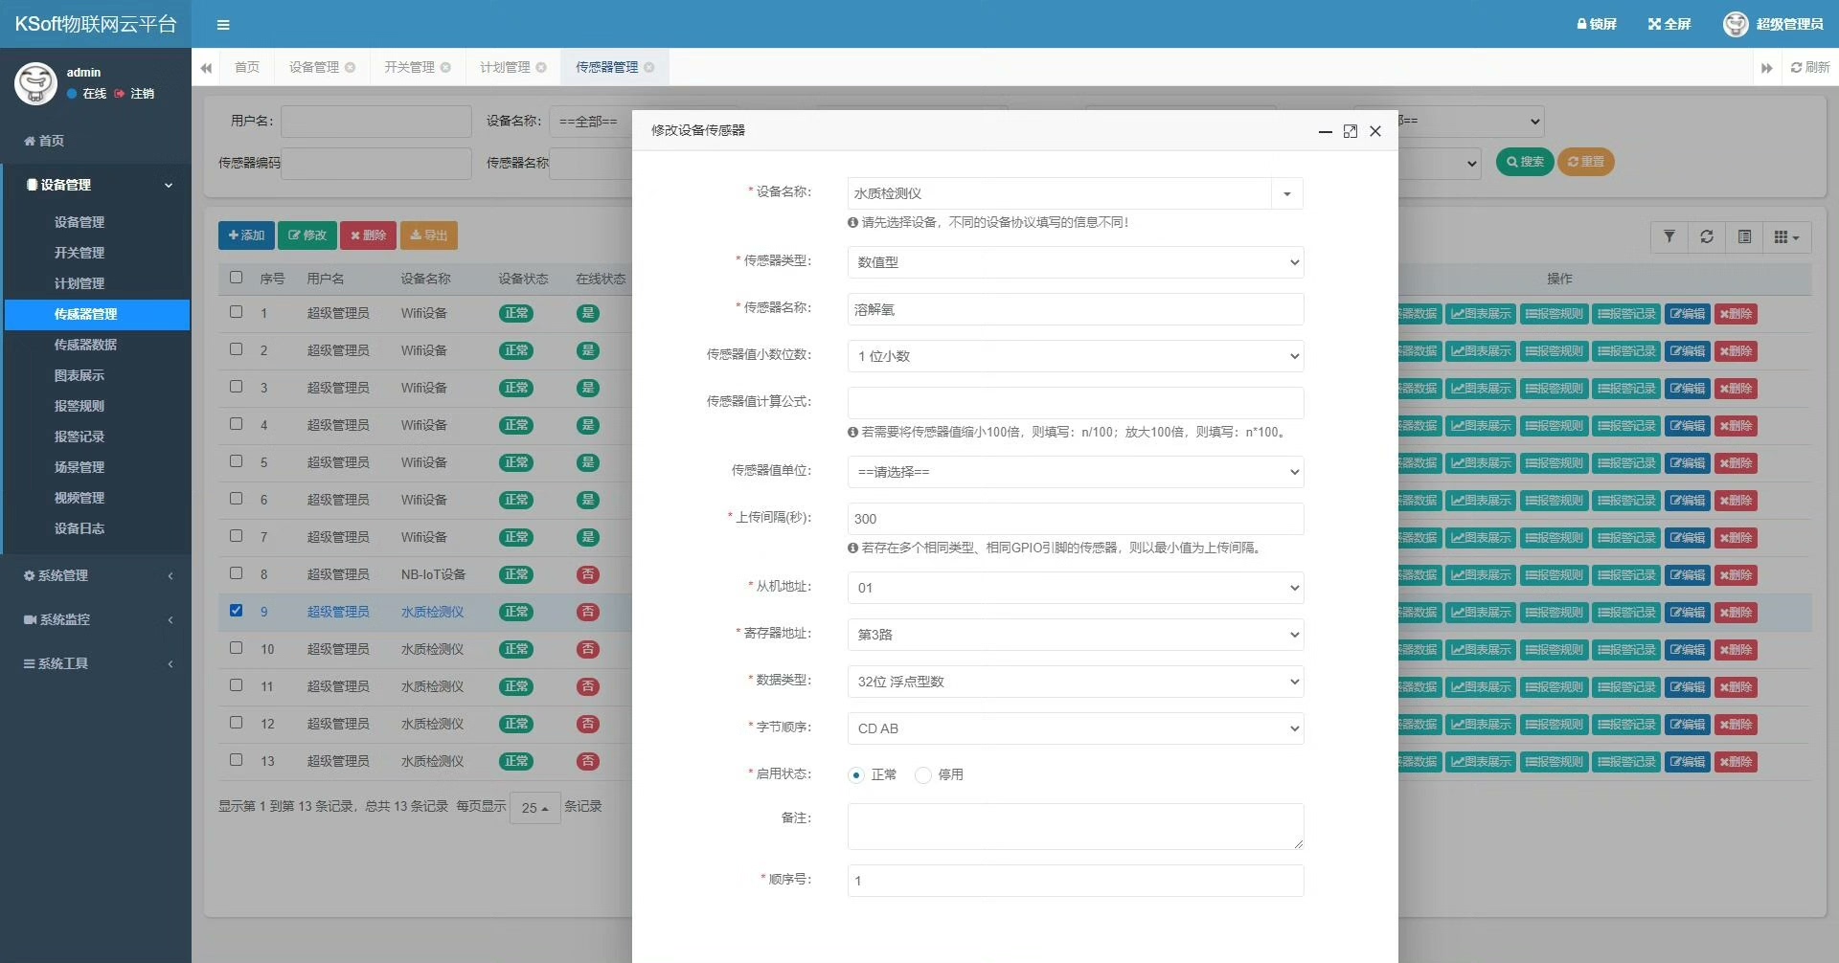
Task: Open the column visibility grid icon
Action: pos(1786,236)
